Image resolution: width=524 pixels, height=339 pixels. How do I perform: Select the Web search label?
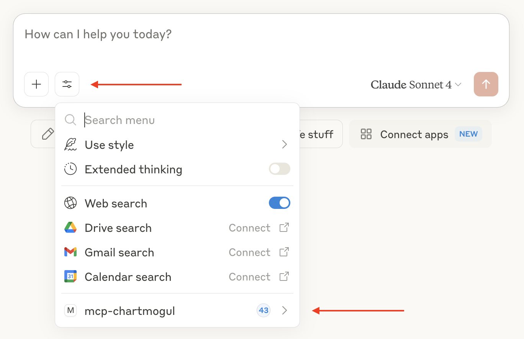[116, 204]
